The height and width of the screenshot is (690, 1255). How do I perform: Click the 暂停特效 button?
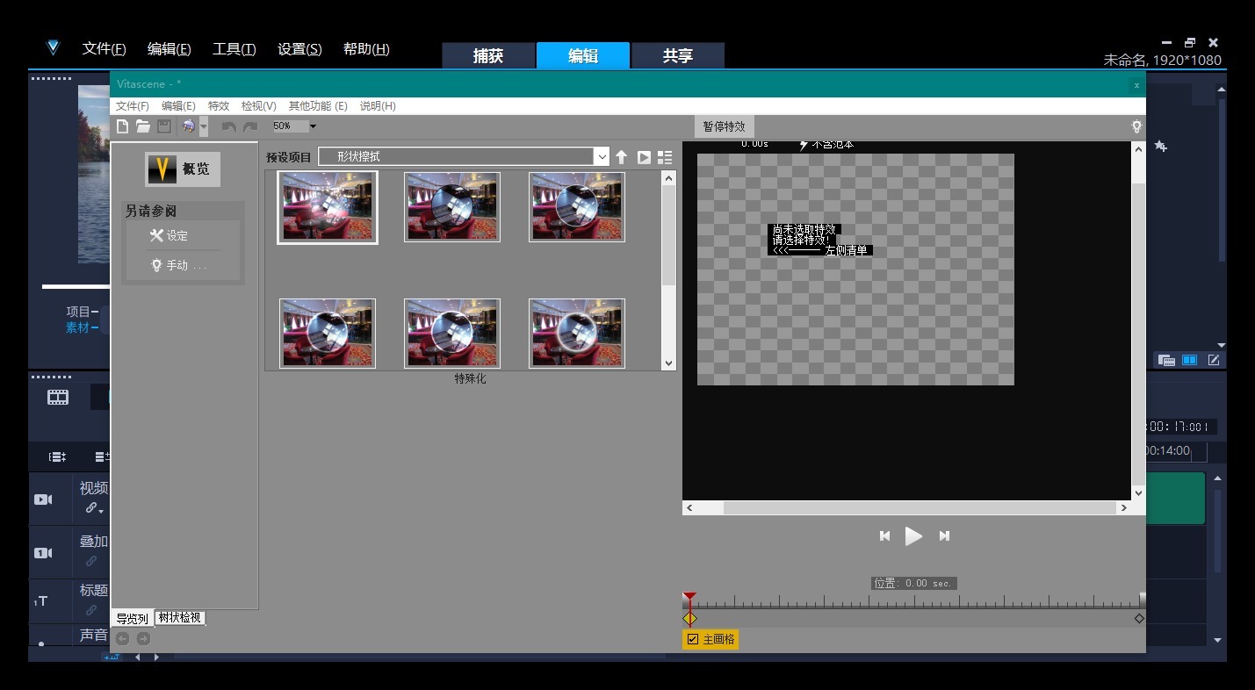tap(724, 126)
